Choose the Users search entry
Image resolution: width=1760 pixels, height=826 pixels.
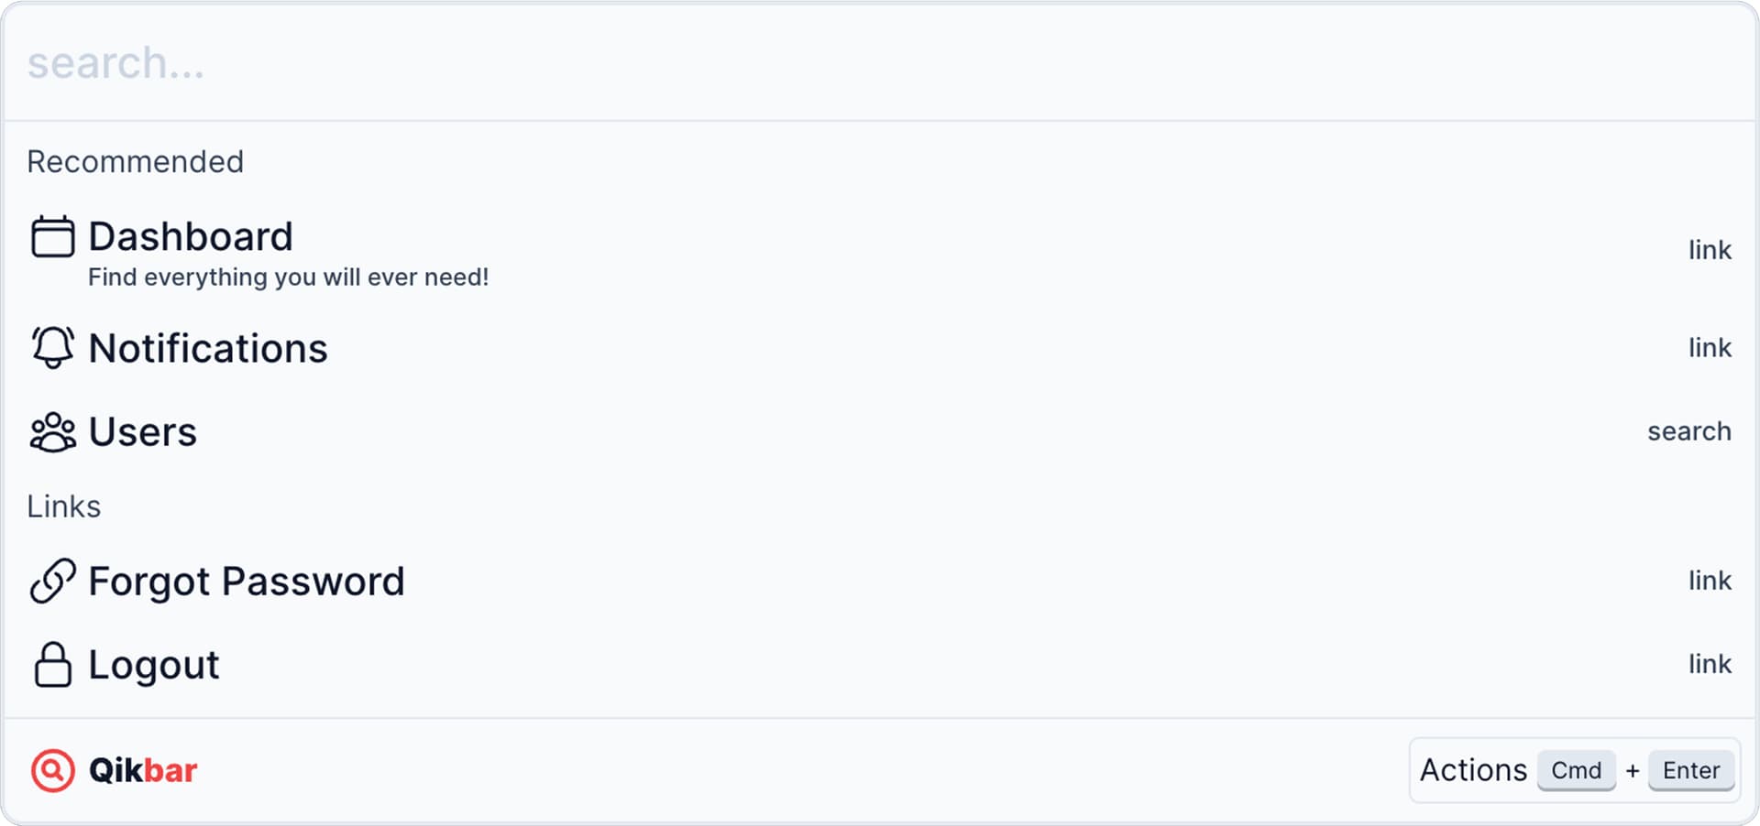[880, 431]
